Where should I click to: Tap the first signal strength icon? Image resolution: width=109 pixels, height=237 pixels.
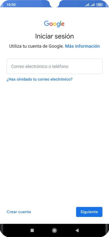87,5
